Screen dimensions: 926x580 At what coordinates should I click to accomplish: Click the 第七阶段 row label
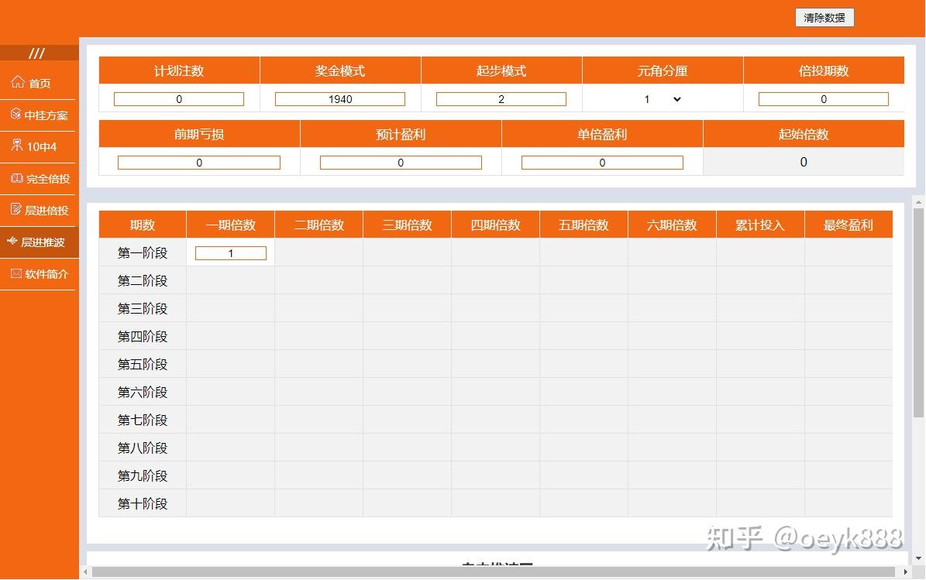pyautogui.click(x=143, y=420)
